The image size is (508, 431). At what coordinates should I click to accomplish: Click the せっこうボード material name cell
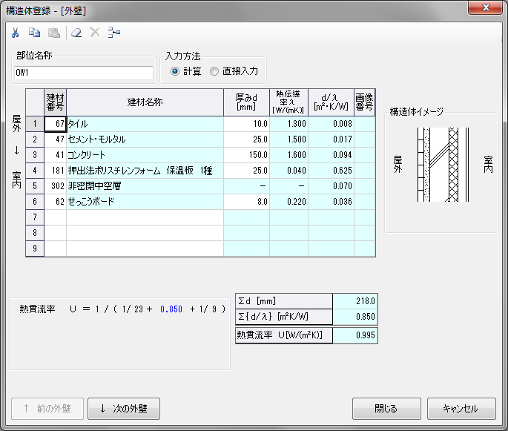145,202
